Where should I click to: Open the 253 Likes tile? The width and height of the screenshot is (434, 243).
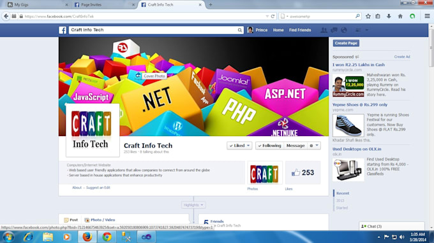tap(303, 173)
